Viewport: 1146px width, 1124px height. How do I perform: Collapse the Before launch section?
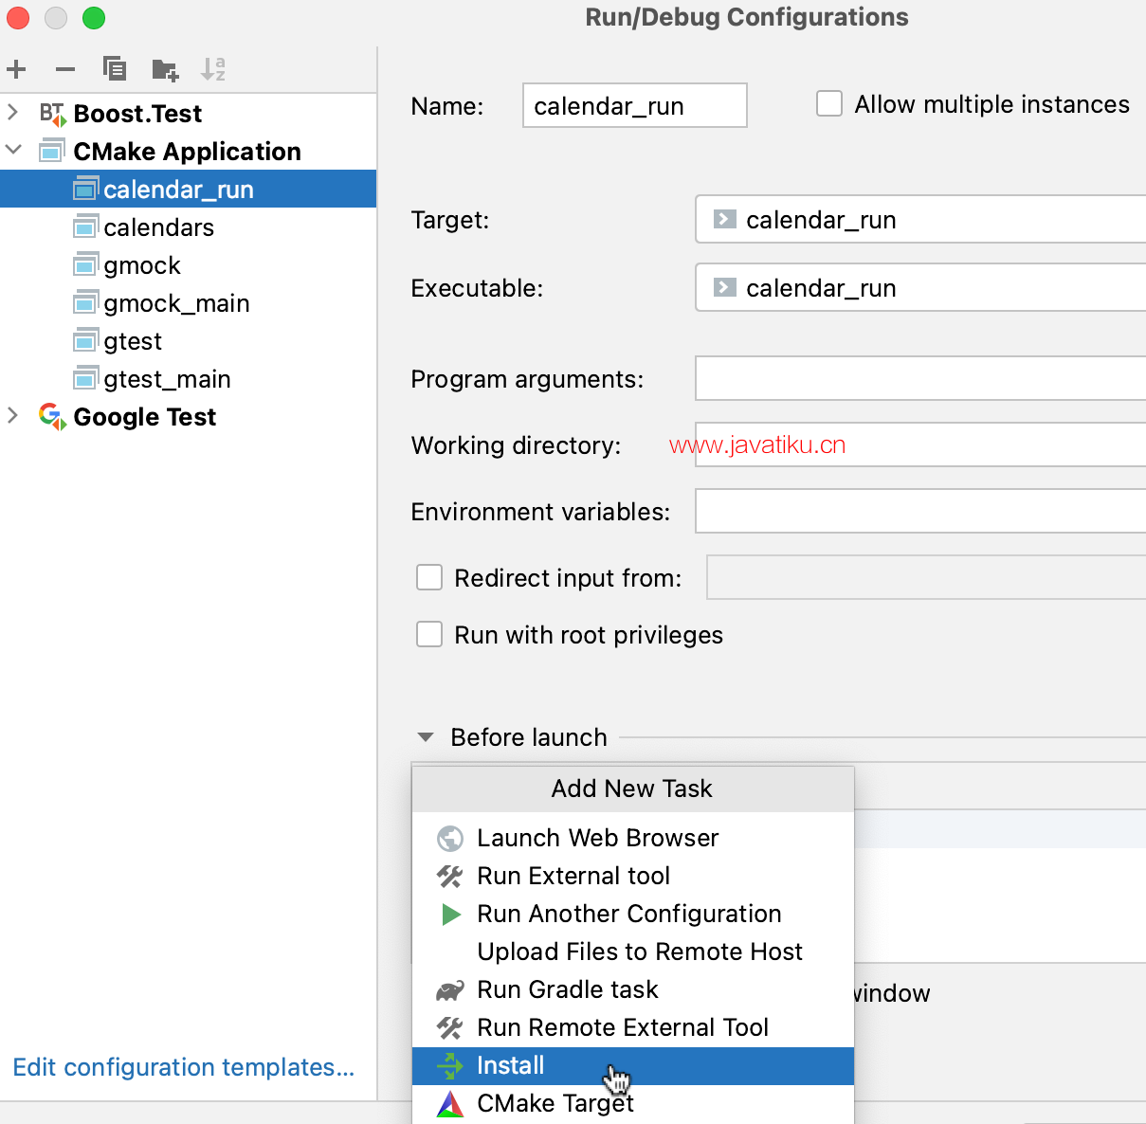pyautogui.click(x=426, y=737)
